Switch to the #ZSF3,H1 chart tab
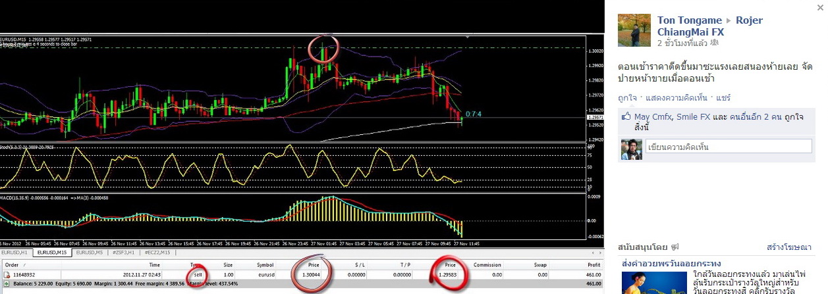This screenshot has height=294, width=828. click(x=123, y=252)
